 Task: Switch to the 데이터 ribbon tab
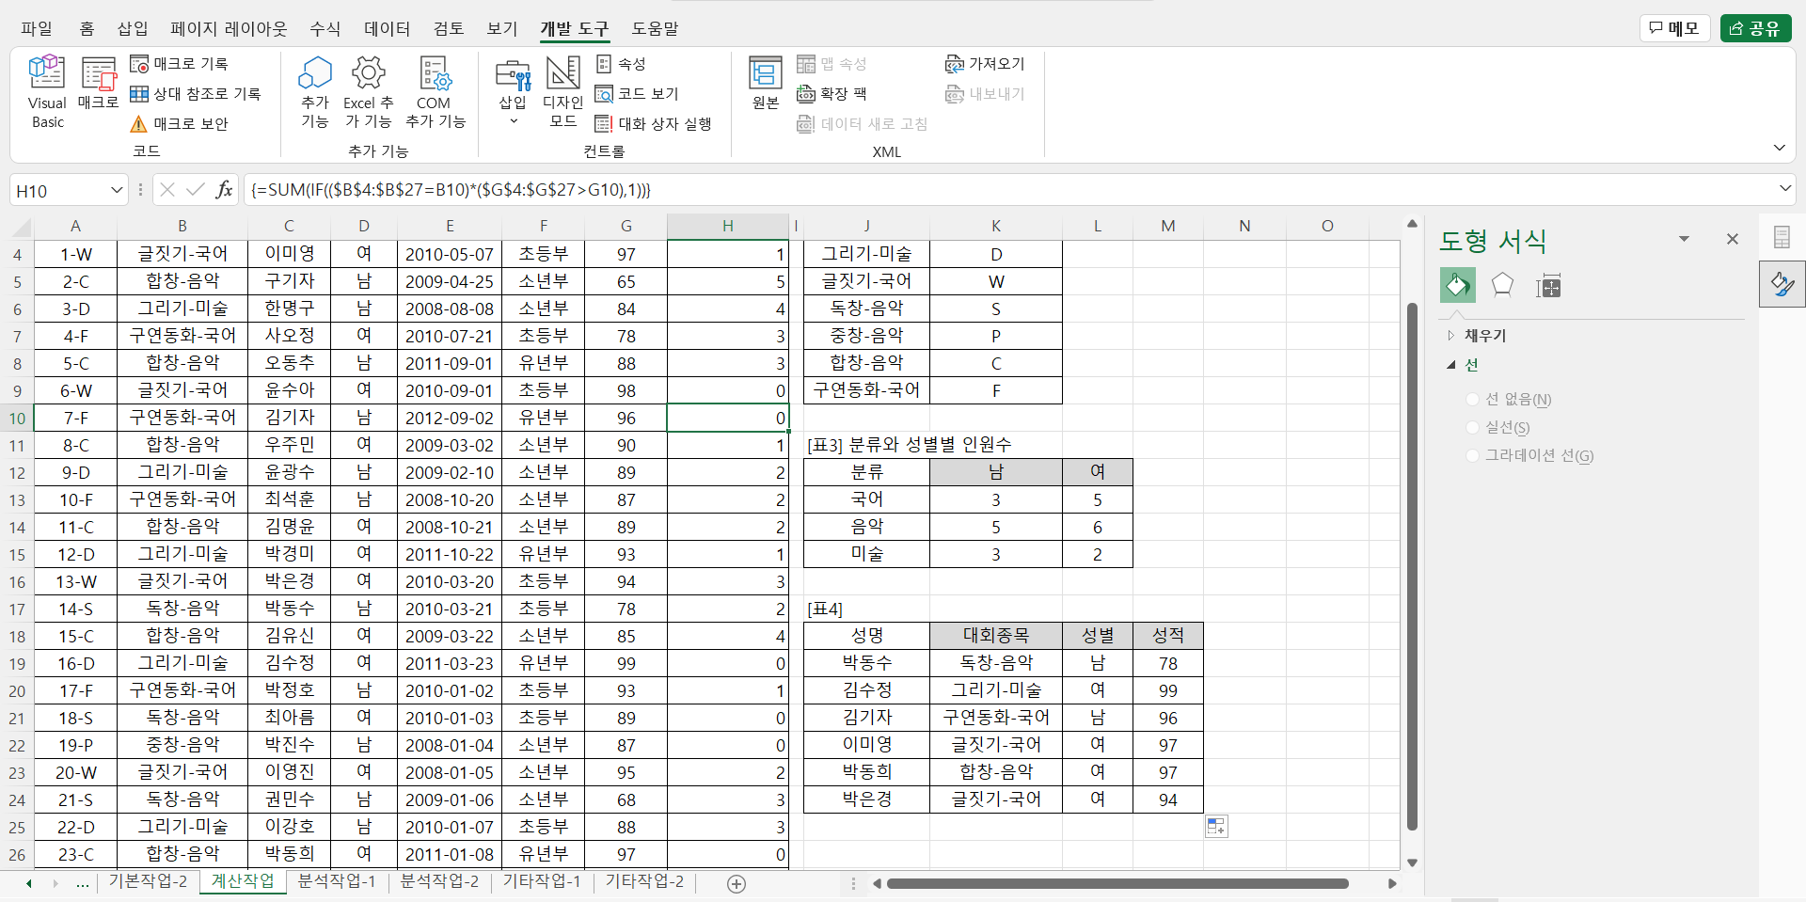[387, 28]
